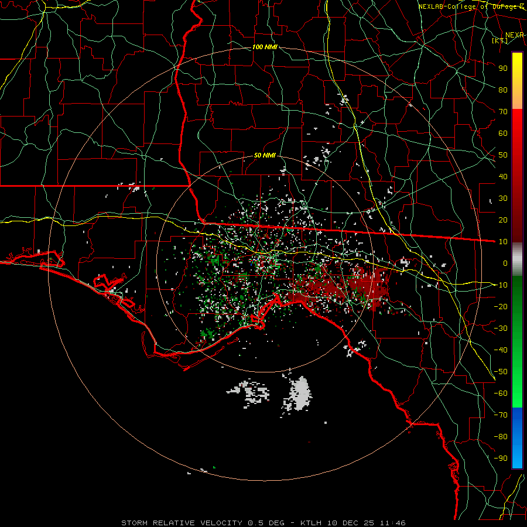The height and width of the screenshot is (527, 527).
Task: Click the -30 velocity scale label
Action: pyautogui.click(x=501, y=328)
